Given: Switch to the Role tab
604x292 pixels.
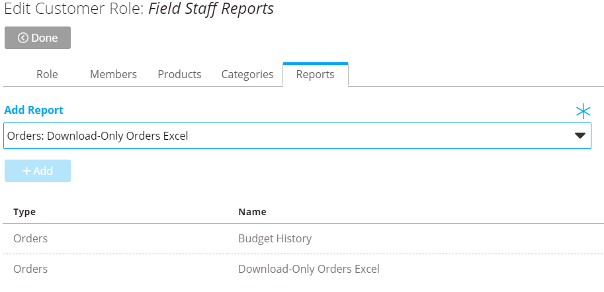Looking at the screenshot, I should click(47, 74).
